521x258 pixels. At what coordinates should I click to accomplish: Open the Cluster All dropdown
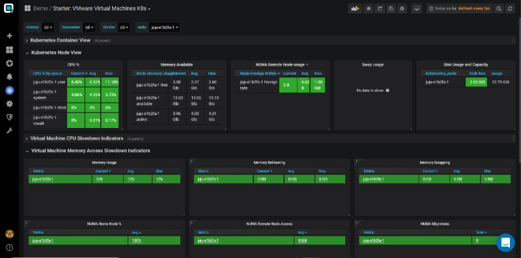(124, 27)
